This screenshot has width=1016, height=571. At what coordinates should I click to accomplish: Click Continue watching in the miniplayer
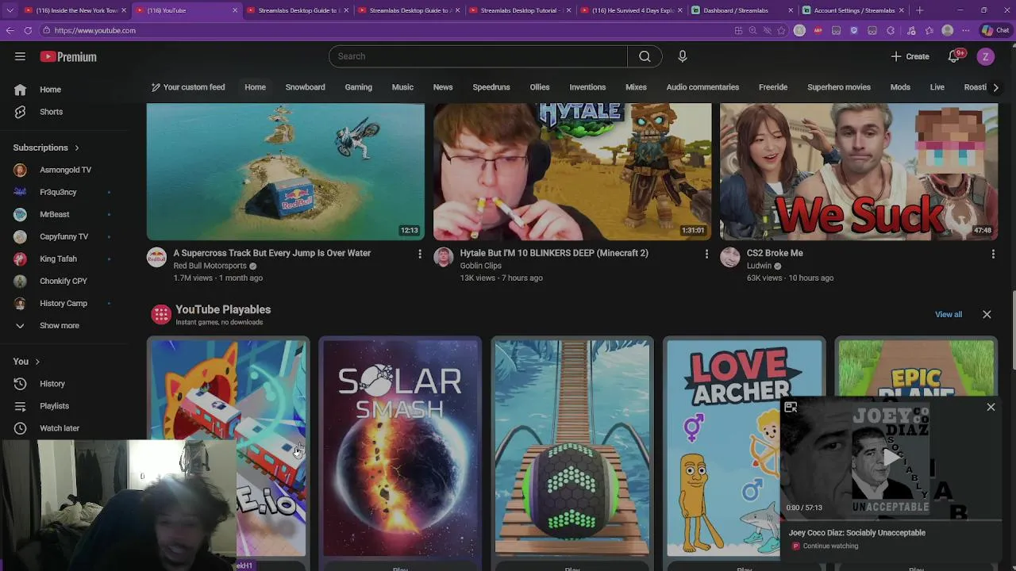coord(830,546)
